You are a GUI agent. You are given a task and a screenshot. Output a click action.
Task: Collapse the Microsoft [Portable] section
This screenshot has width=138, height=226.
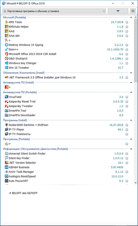pos(131,17)
